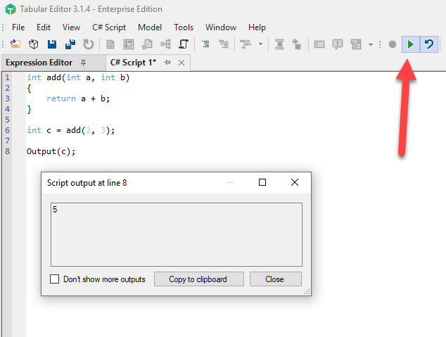The height and width of the screenshot is (337, 446).
Task: Toggle pin on C# Script 1 tab
Action: [x=167, y=63]
